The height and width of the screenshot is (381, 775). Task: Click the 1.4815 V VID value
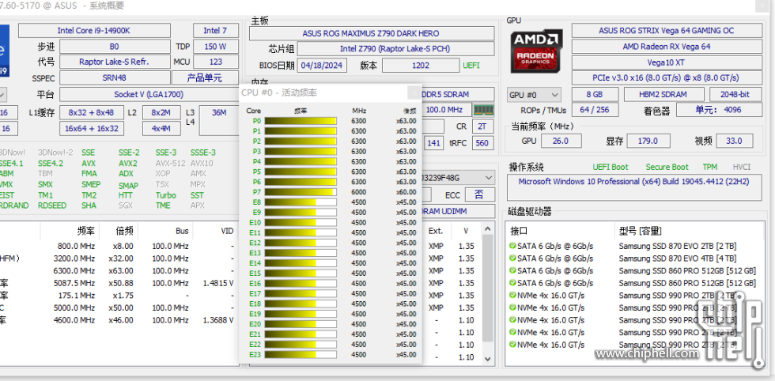coord(218,283)
